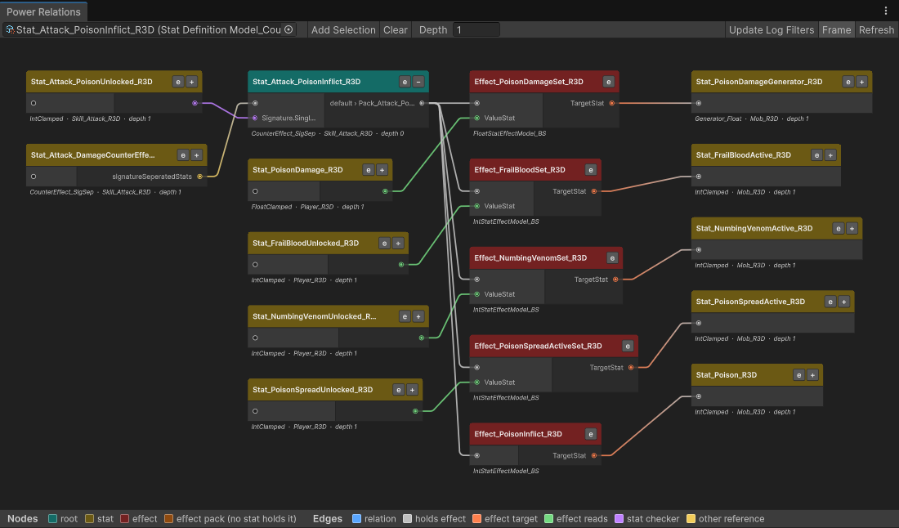This screenshot has width=899, height=528.
Task: Click the 'e' button on Stat_Attack_DamageCounterEffe... node
Action: (183, 155)
